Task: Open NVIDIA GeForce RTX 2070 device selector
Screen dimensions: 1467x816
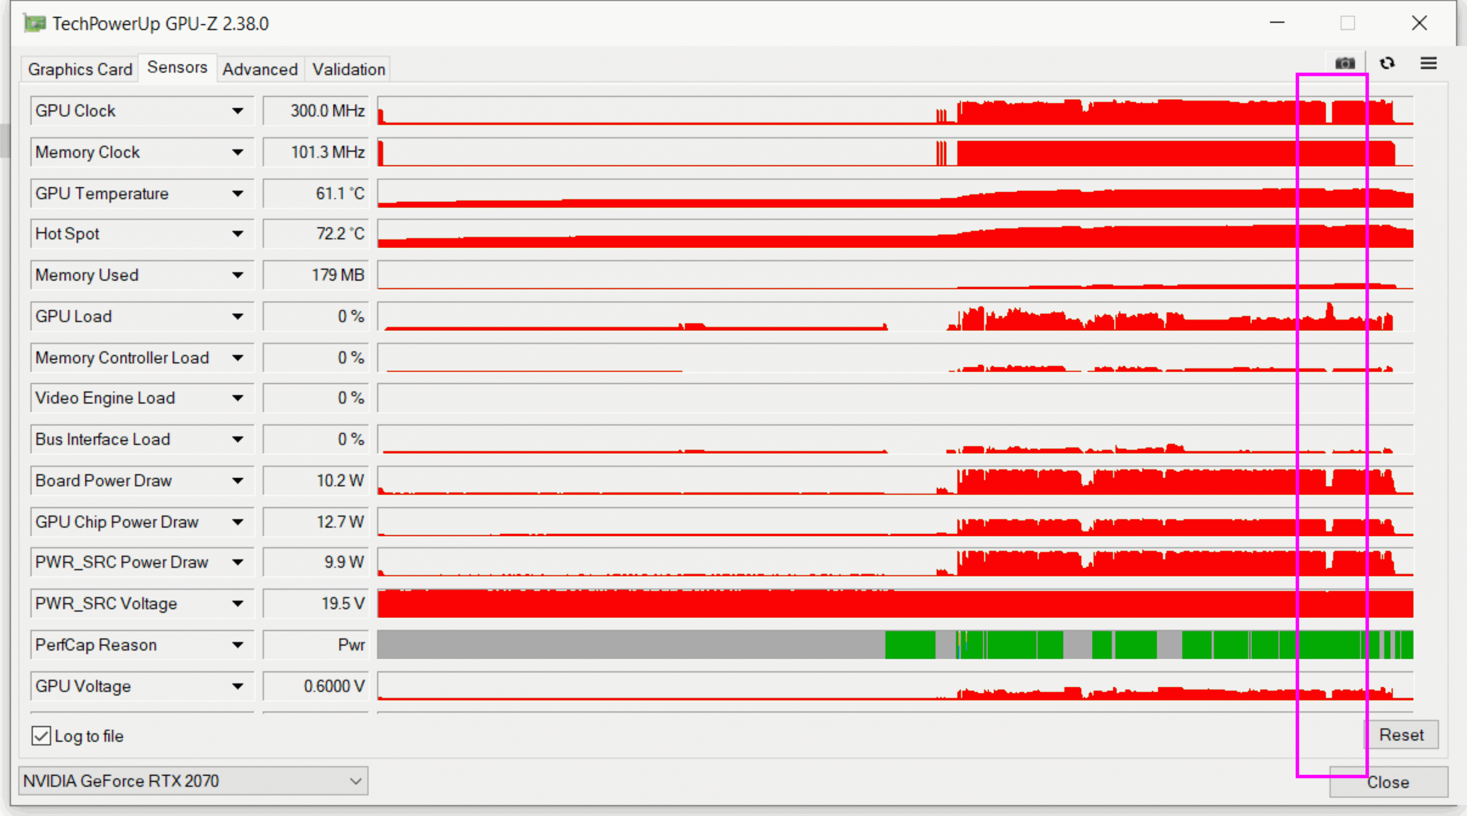Action: [193, 781]
